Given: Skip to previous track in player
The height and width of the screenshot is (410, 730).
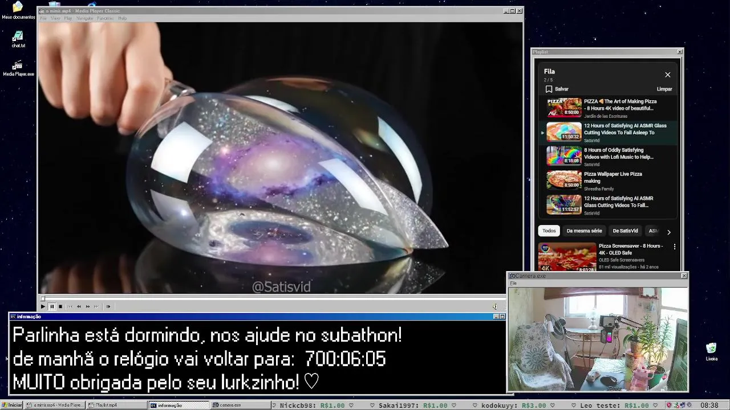Looking at the screenshot, I should (70, 306).
